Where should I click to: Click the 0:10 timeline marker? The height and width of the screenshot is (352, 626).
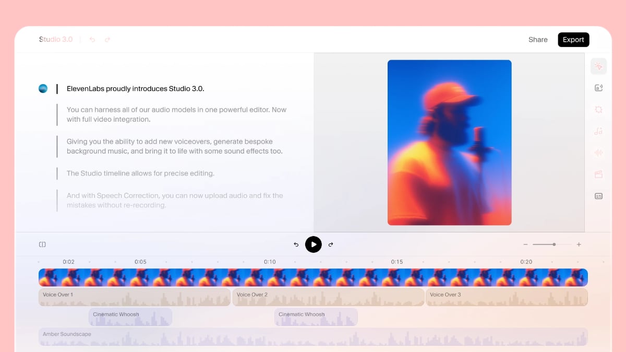[x=270, y=262]
